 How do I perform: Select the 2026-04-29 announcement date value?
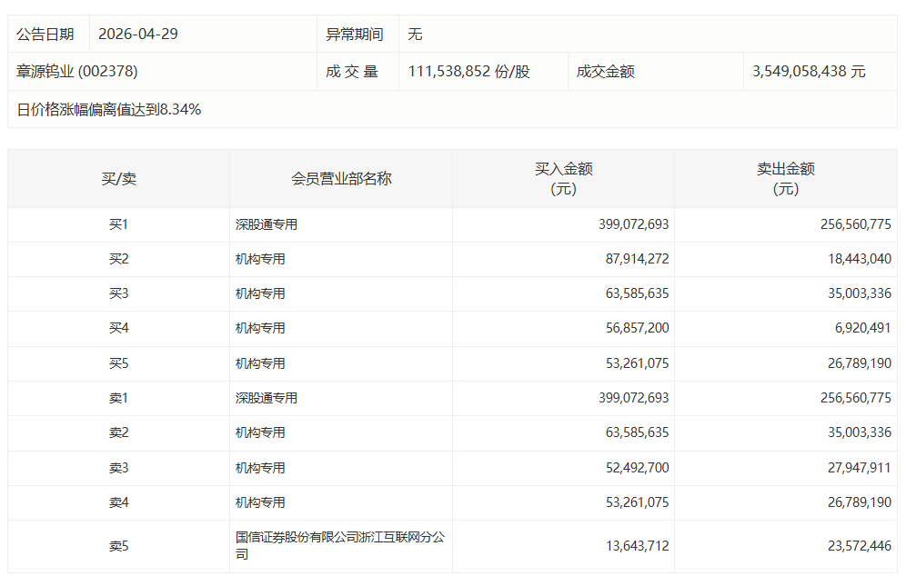pos(138,34)
